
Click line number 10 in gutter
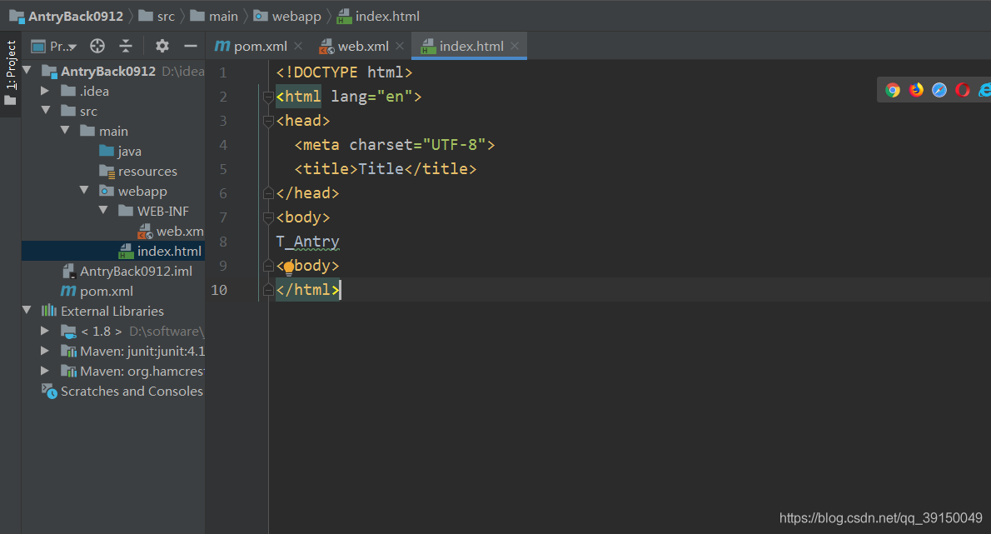[219, 290]
